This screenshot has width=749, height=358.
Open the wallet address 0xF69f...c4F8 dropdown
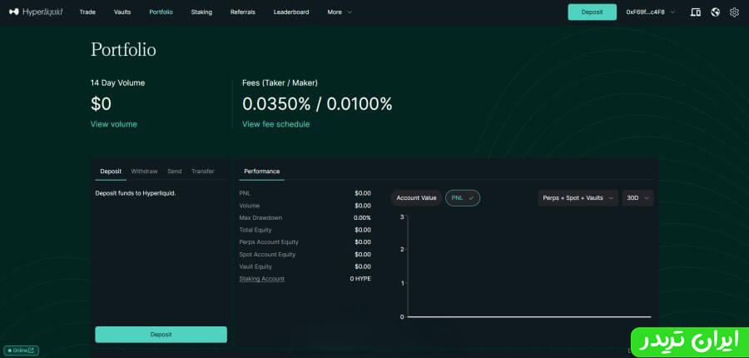(x=651, y=12)
